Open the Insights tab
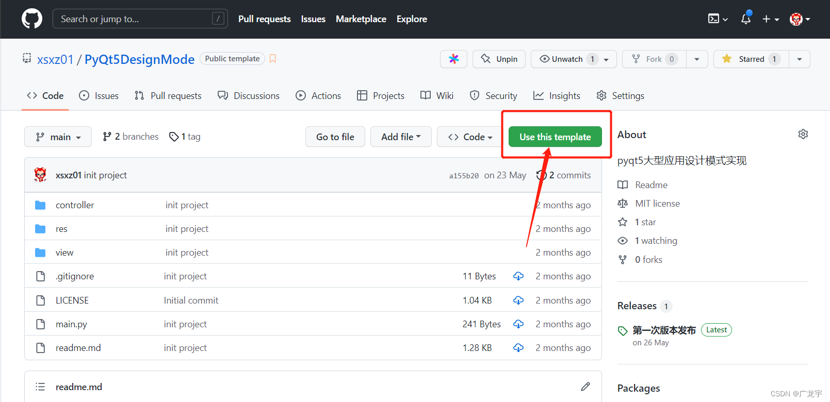This screenshot has height=402, width=830. click(x=557, y=95)
